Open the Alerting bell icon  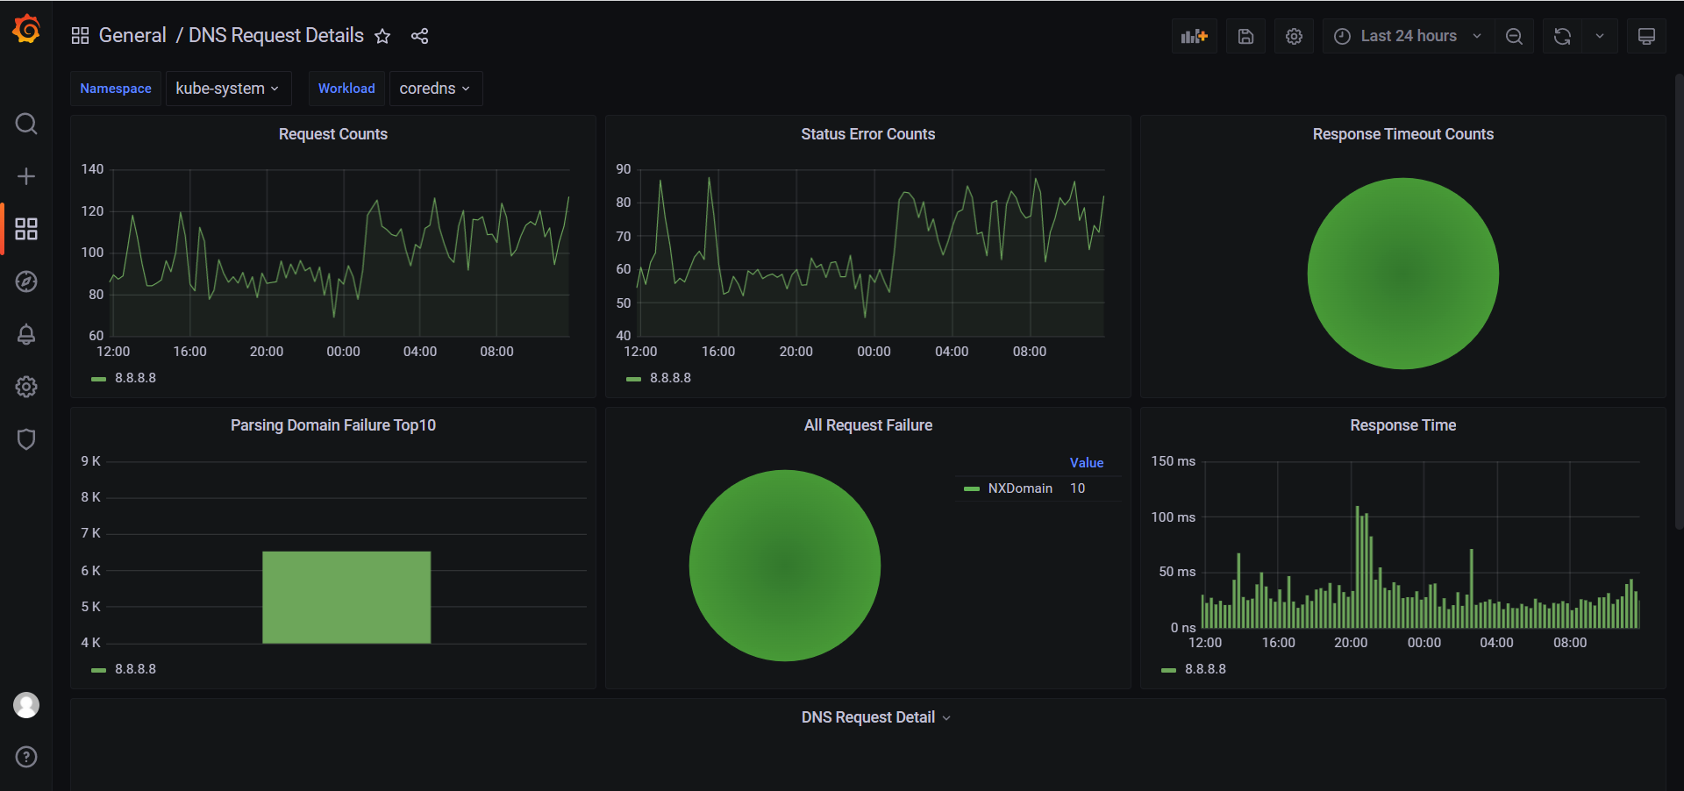tap(26, 334)
